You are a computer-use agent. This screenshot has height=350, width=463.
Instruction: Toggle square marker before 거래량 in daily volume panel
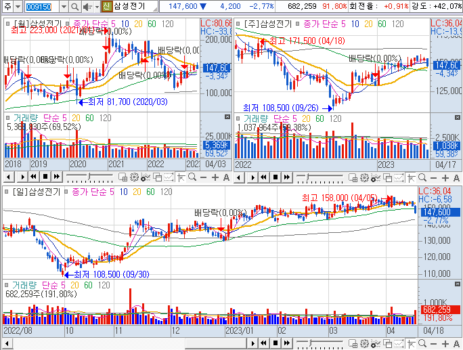[x=7, y=285]
